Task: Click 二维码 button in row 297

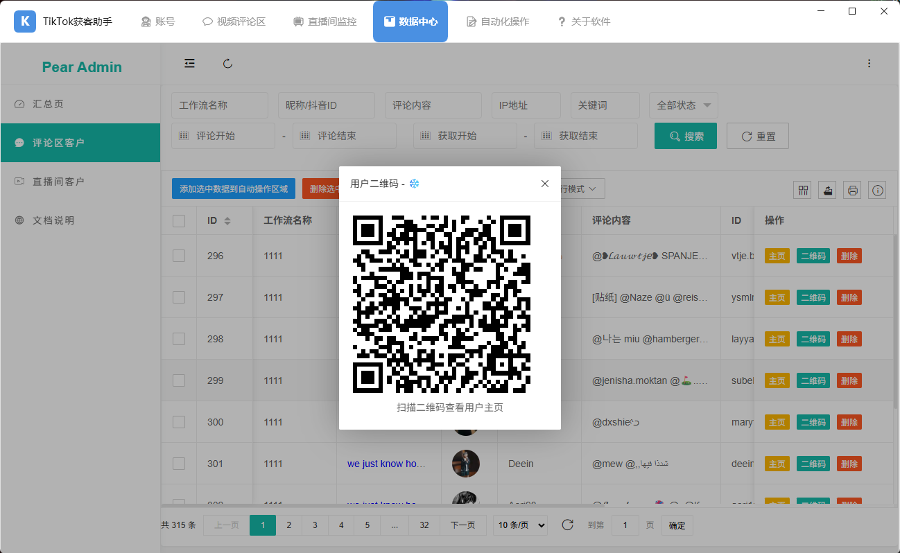Action: point(813,297)
